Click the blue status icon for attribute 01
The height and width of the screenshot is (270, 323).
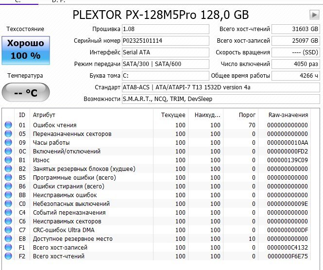pos(8,125)
